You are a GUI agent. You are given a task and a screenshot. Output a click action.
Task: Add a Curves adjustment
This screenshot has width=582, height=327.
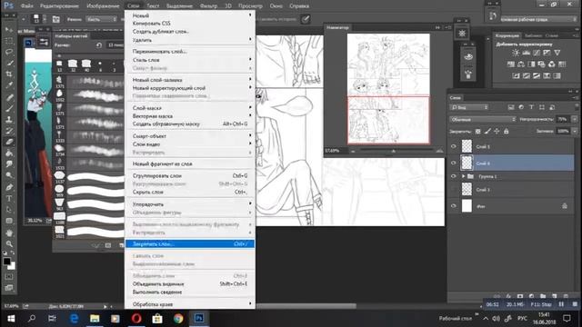537,53
